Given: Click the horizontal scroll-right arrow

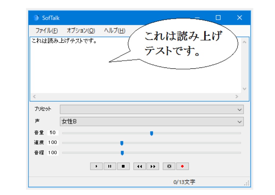Looking at the screenshot, I should pyautogui.click(x=237, y=96).
